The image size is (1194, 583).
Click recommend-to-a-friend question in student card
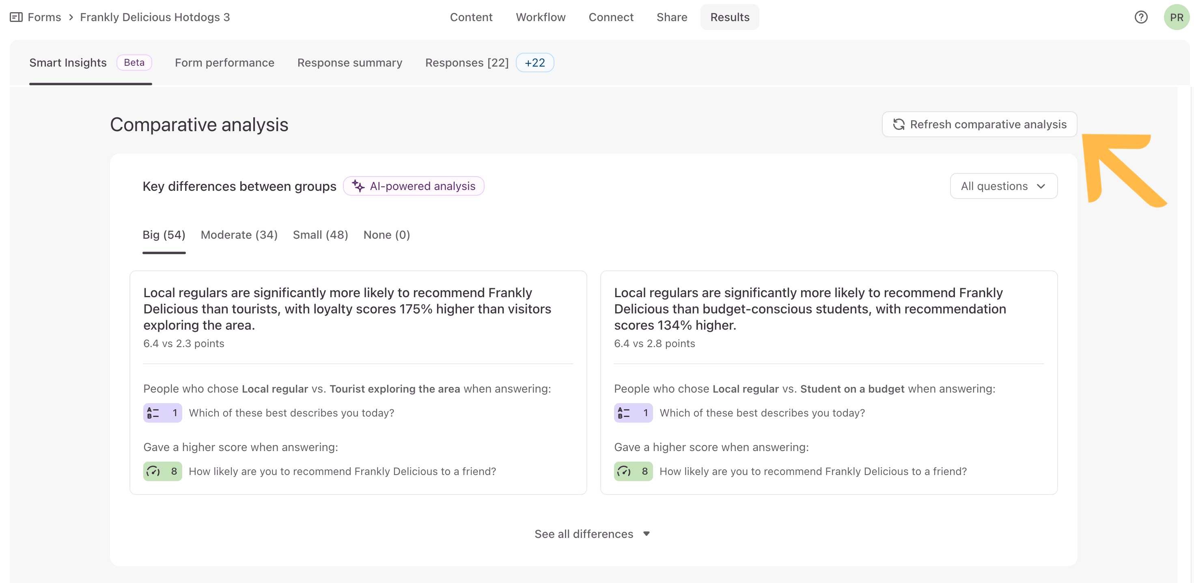pyautogui.click(x=813, y=471)
